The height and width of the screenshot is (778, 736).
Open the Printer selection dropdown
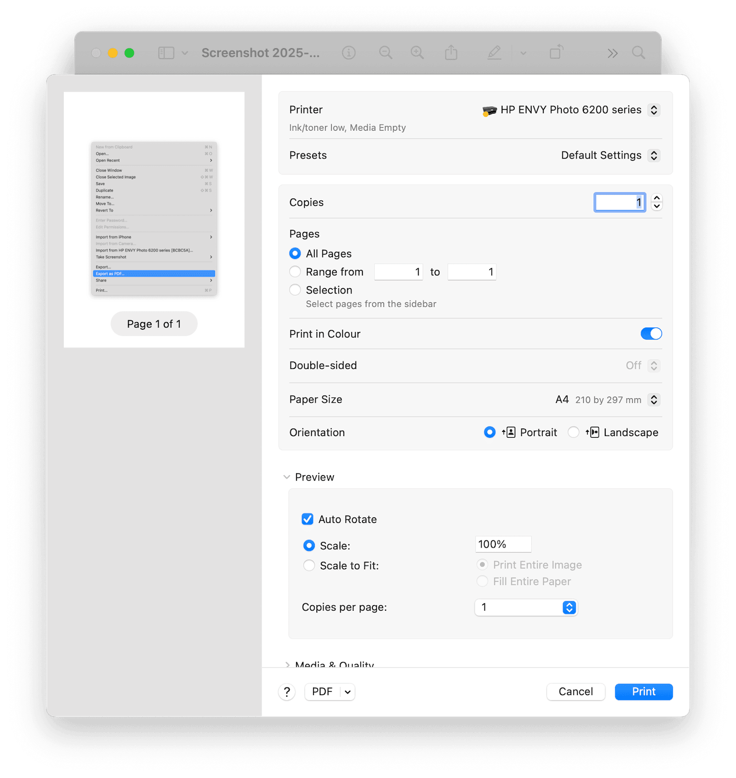click(571, 110)
